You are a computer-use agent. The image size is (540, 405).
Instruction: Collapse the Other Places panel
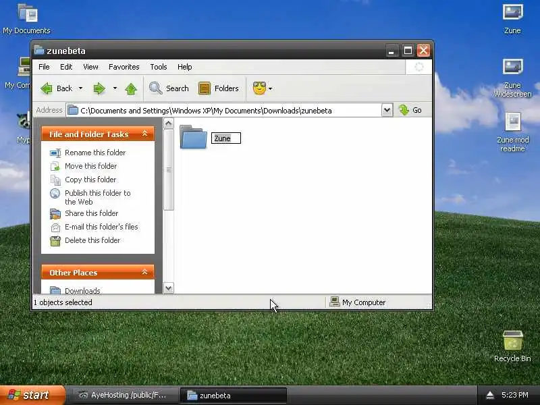[145, 272]
